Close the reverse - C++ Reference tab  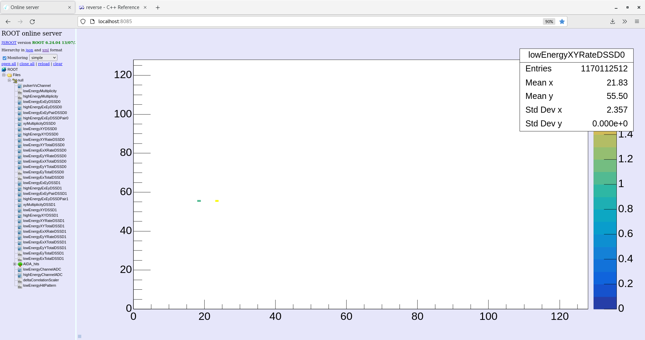click(x=145, y=7)
